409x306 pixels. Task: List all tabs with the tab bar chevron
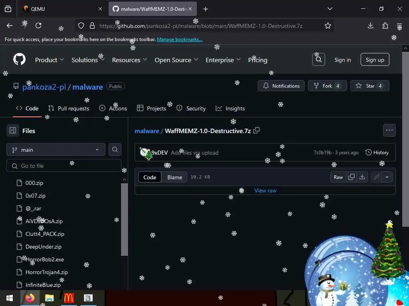point(330,9)
